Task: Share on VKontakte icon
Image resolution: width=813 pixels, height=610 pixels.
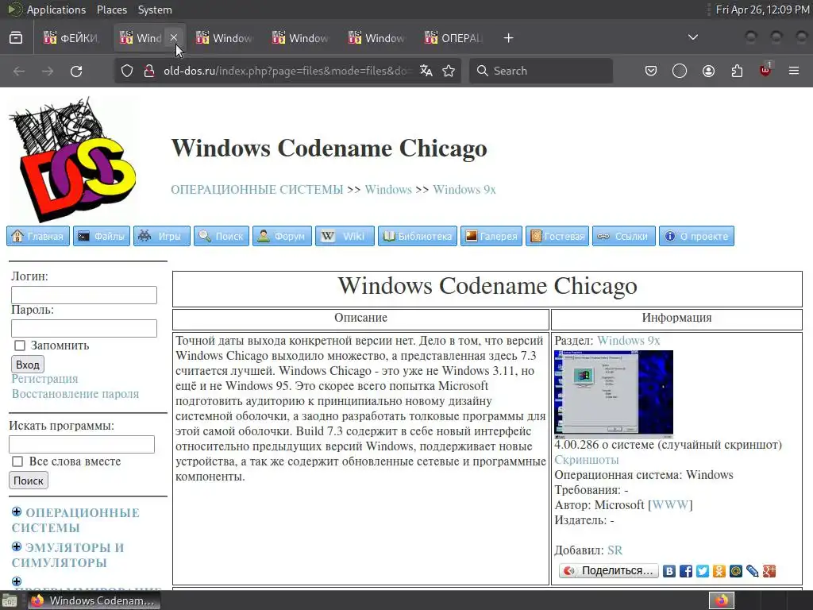Action: tap(669, 571)
